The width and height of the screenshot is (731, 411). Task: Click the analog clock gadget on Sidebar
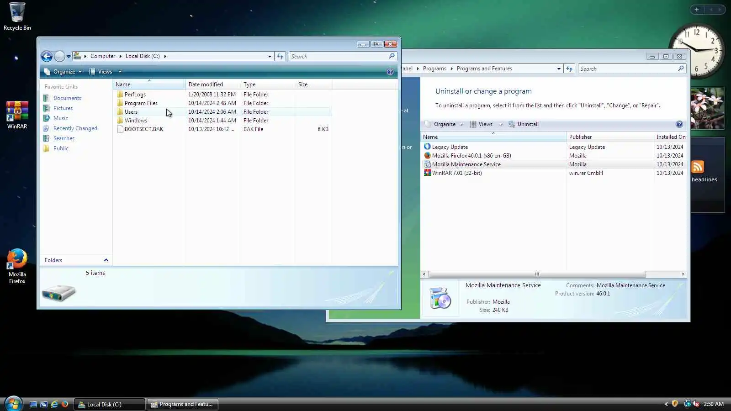[697, 51]
